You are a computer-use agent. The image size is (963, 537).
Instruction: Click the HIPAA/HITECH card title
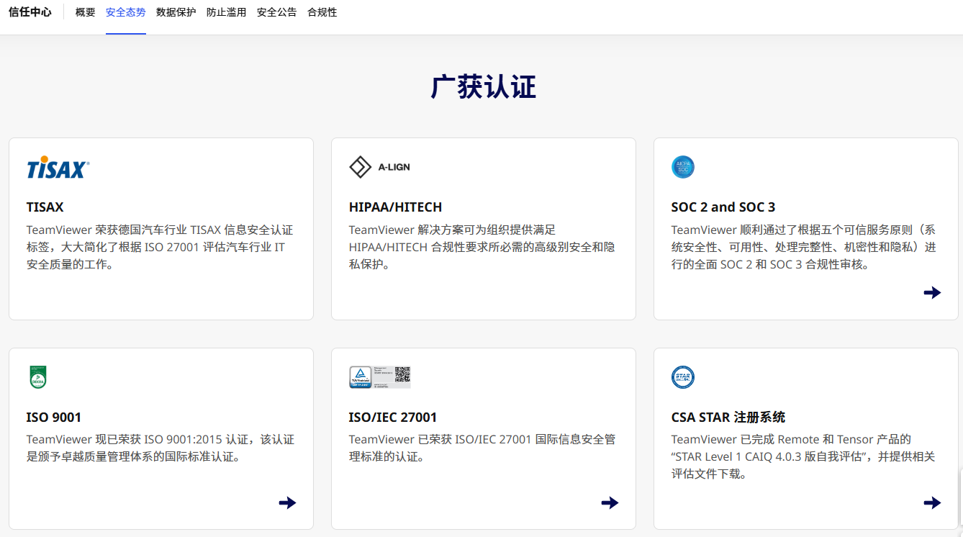click(x=395, y=207)
